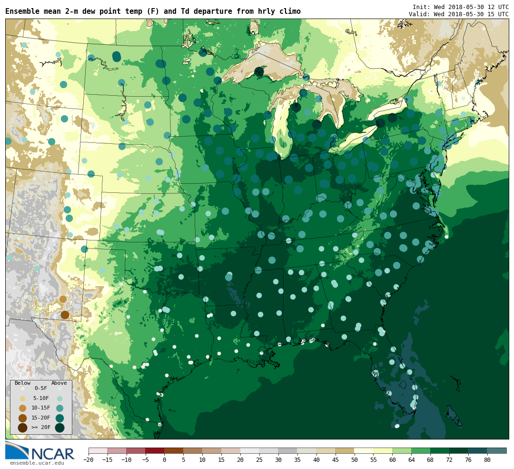
Task: Select slate teal swatch right of 80
Action: (x=497, y=450)
